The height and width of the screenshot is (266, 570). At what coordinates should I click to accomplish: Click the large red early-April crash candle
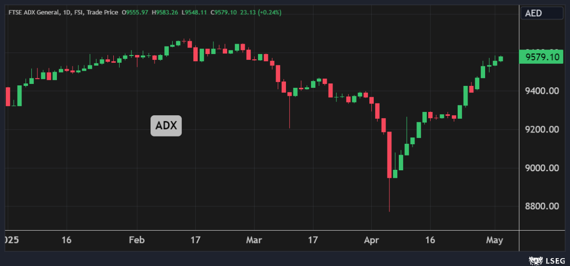[389, 155]
